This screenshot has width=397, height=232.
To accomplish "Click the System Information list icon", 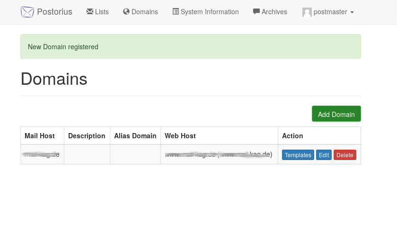I will 176,12.
